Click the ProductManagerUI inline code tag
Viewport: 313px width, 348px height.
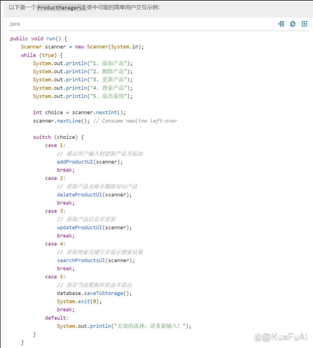61,8
